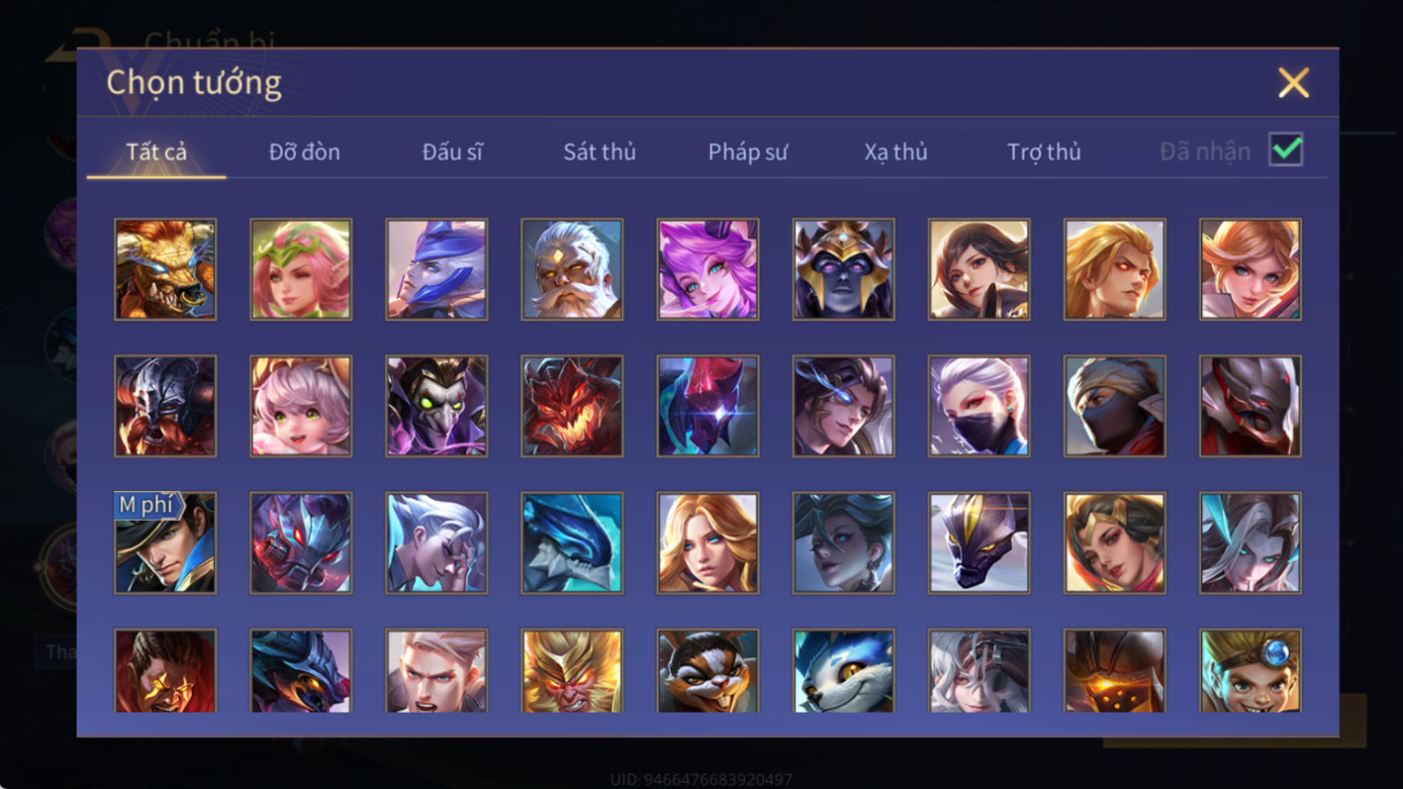Choose the white-bearded old man hero
The height and width of the screenshot is (789, 1403).
tap(572, 270)
